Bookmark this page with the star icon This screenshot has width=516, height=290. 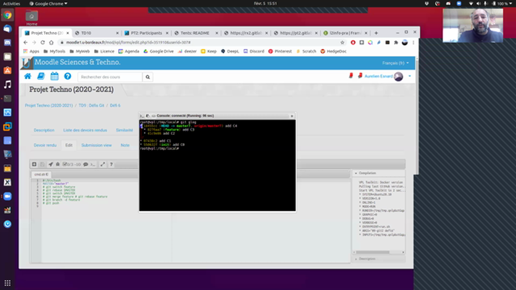[x=342, y=42]
